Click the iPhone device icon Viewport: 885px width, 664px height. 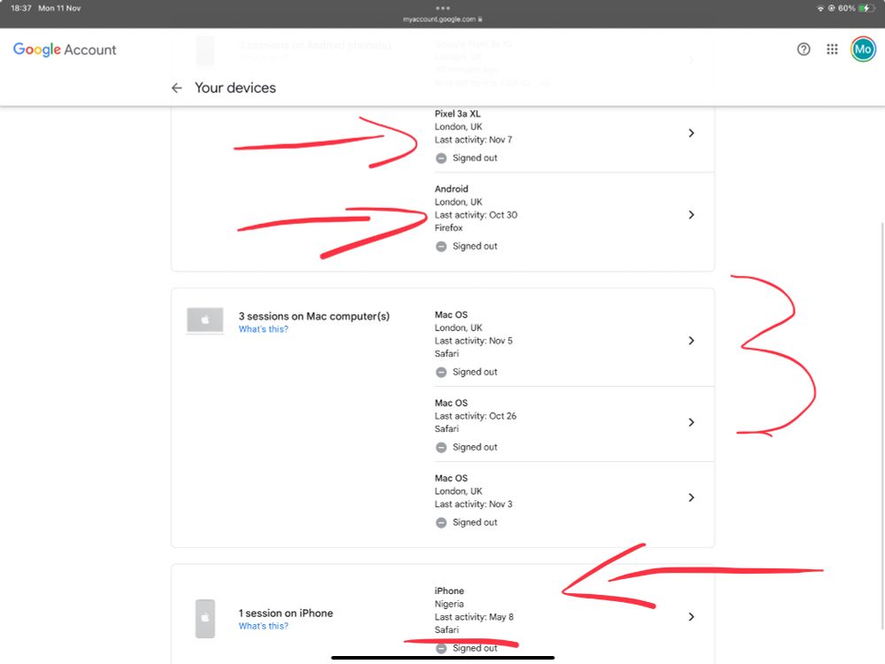coord(205,619)
